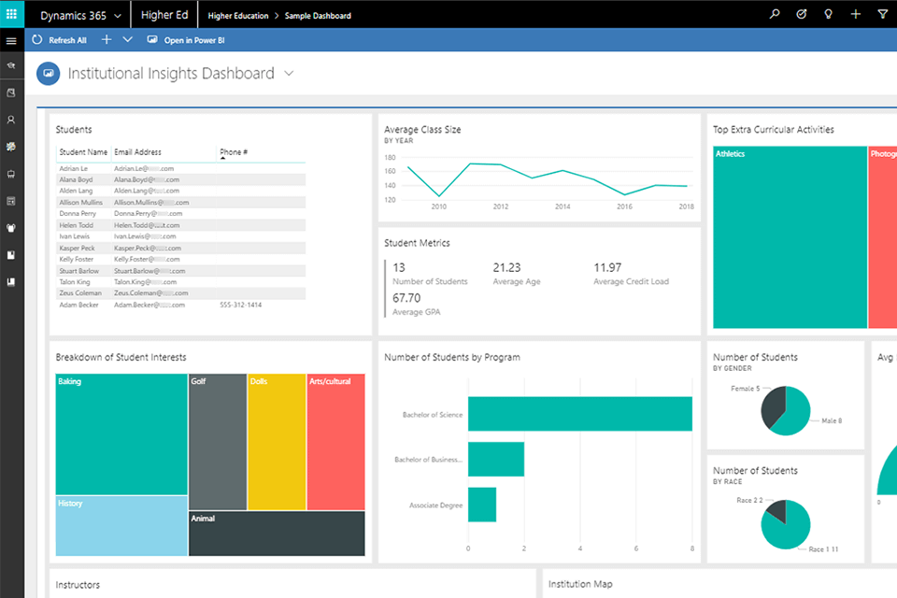Click the lightbulb assistant icon
The image size is (897, 598).
tap(828, 14)
